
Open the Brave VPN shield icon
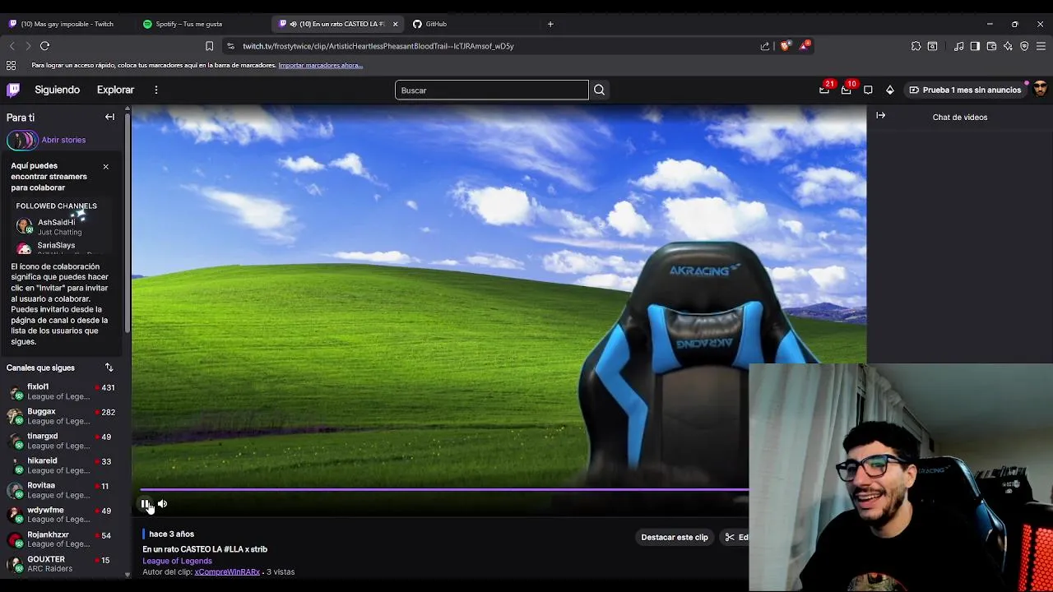[1024, 46]
